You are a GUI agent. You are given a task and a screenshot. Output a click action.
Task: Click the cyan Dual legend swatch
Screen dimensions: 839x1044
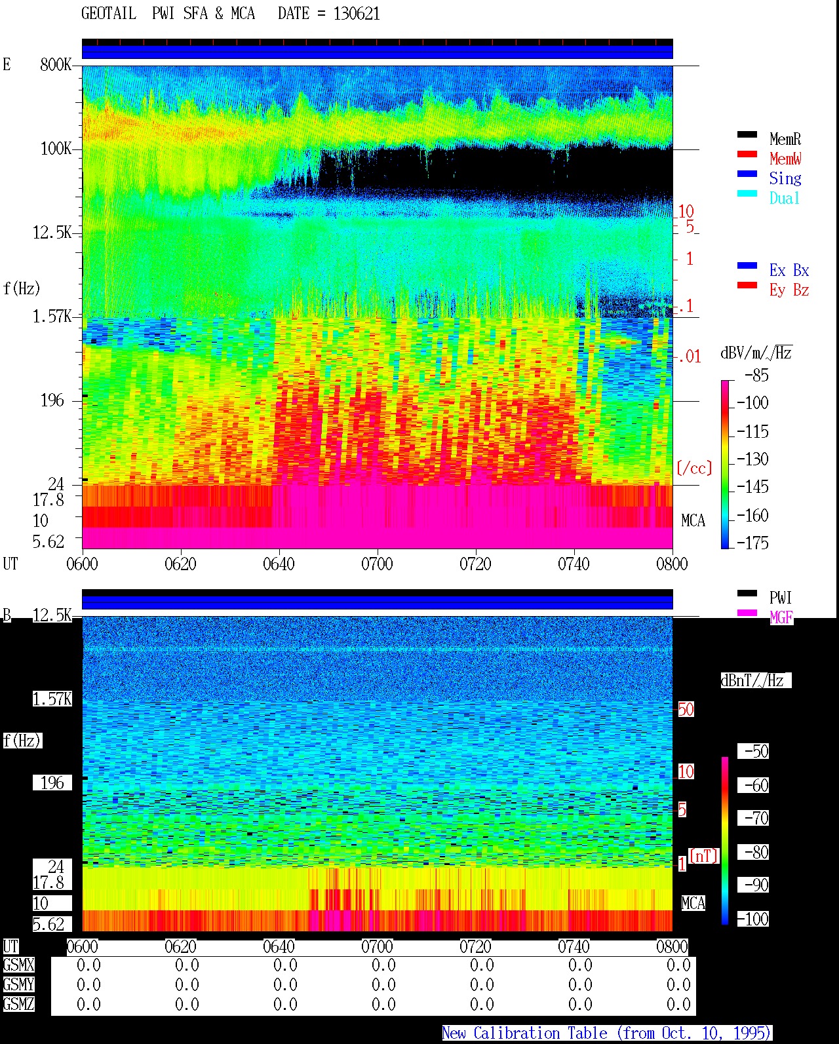747,194
